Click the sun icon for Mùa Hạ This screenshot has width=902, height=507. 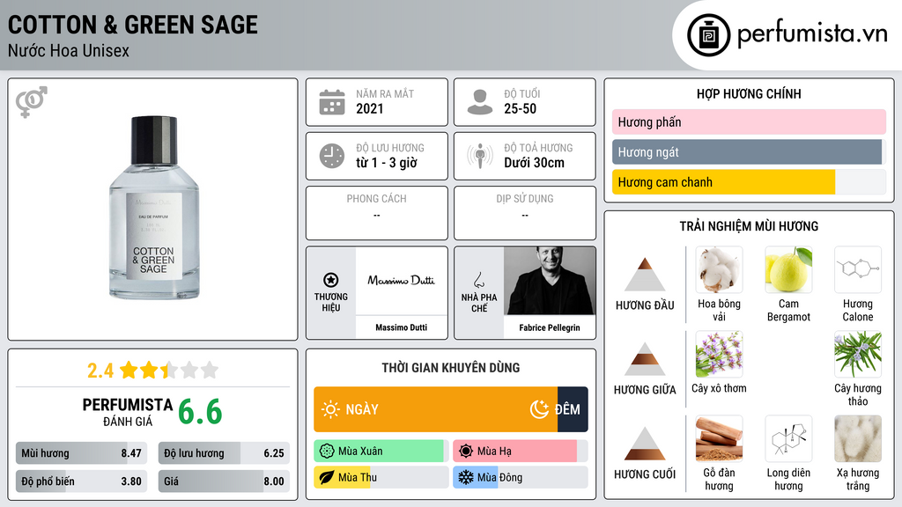(466, 452)
